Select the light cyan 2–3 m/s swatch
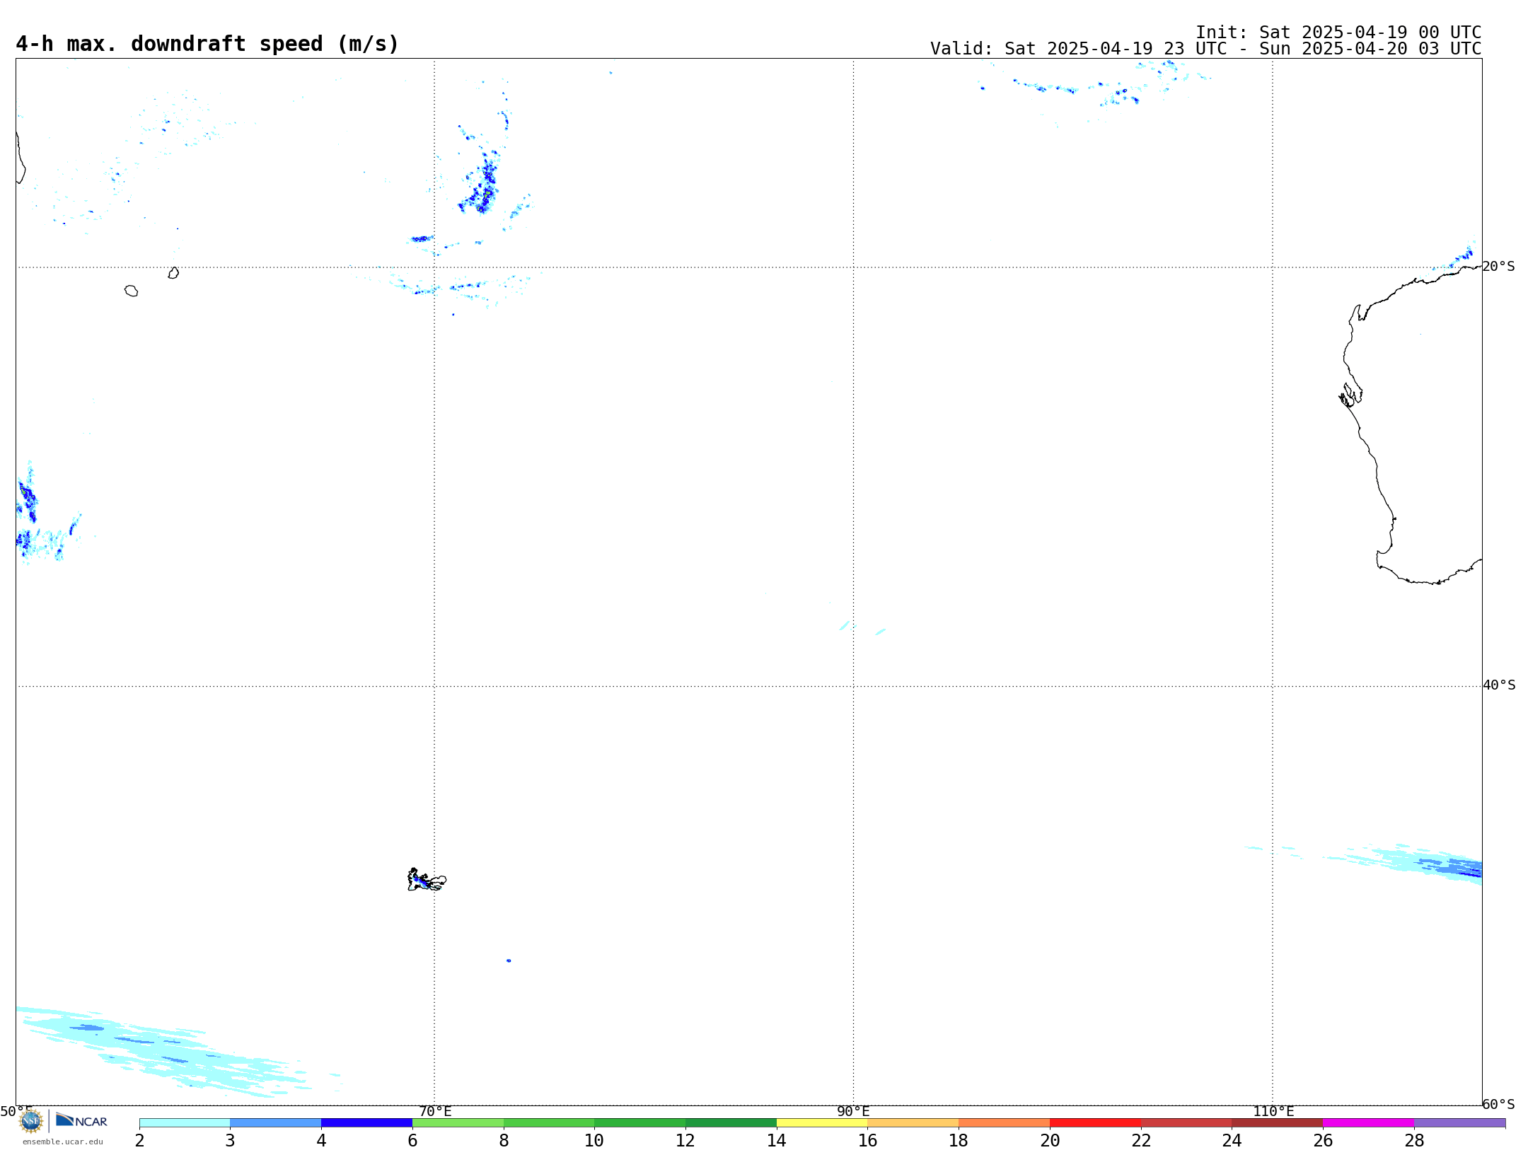The width and height of the screenshot is (1528, 1150). pos(185,1123)
